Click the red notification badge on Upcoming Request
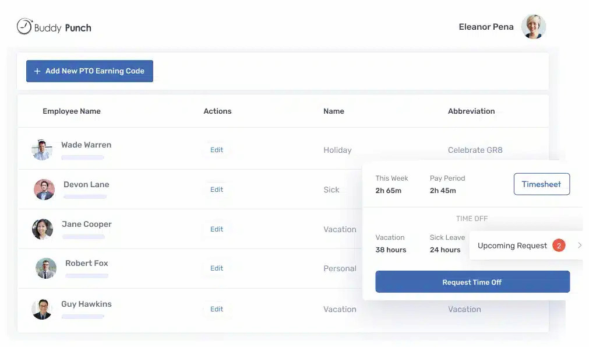589x347 pixels. tap(558, 245)
